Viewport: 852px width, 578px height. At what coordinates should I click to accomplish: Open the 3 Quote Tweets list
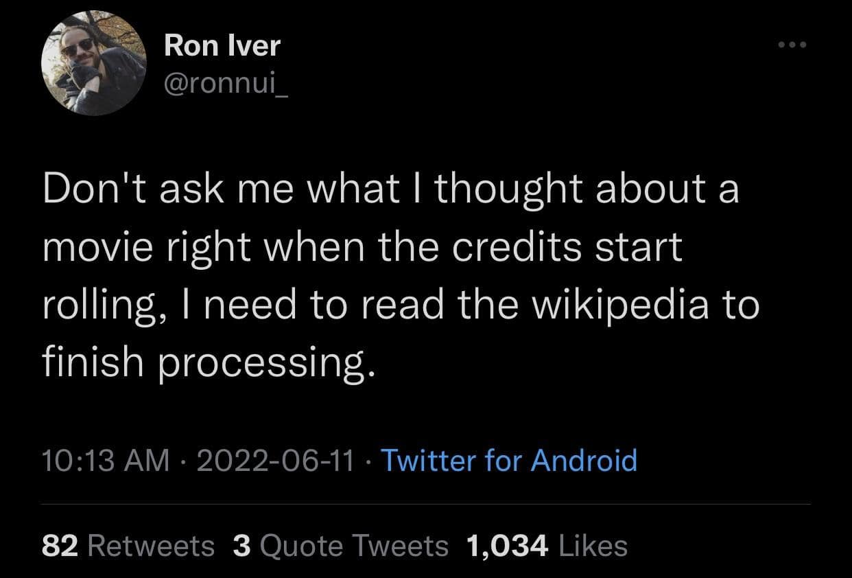pyautogui.click(x=340, y=546)
